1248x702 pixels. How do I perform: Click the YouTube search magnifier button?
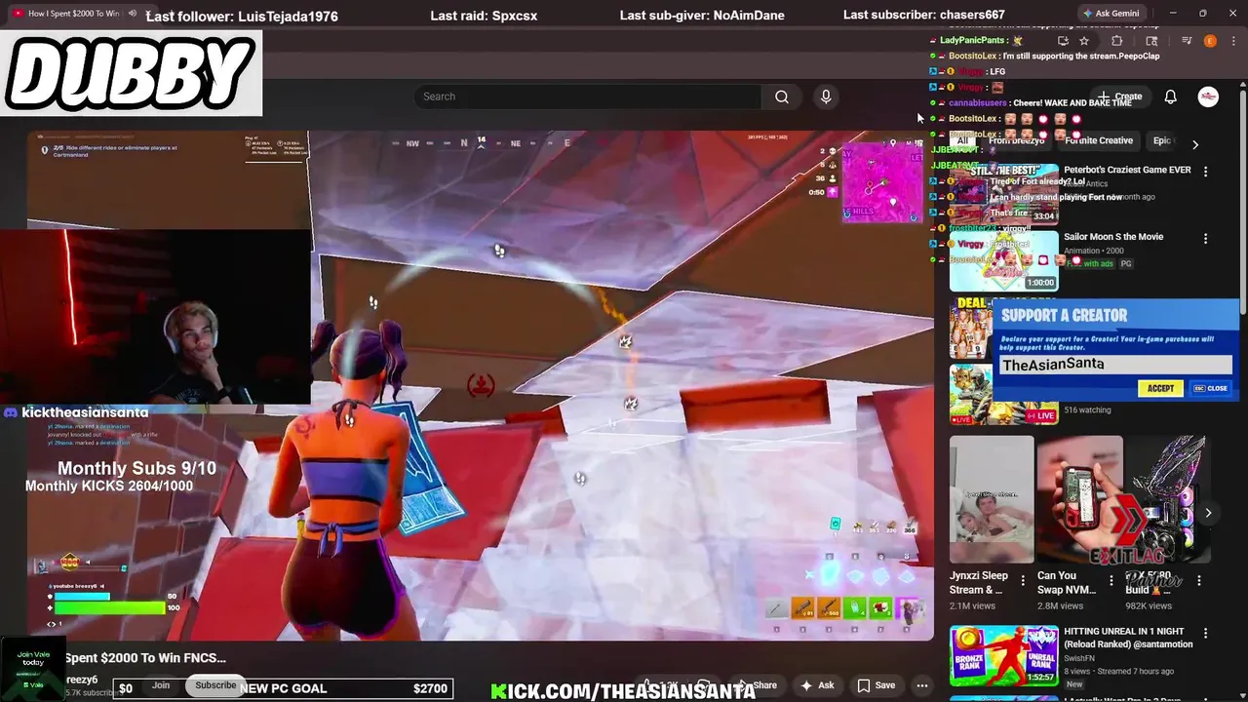pyautogui.click(x=781, y=97)
